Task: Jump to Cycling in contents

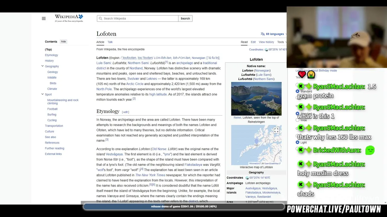Action: pos(52,120)
